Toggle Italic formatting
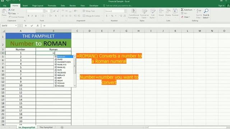 [32, 16]
